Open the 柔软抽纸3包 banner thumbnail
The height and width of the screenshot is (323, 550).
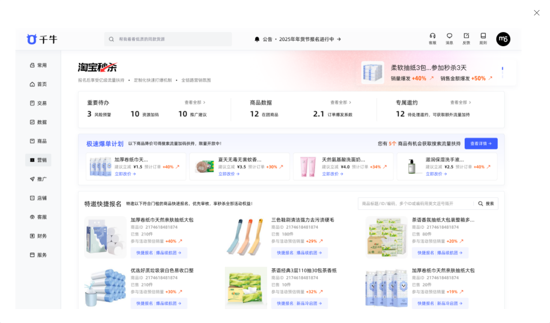pos(372,73)
